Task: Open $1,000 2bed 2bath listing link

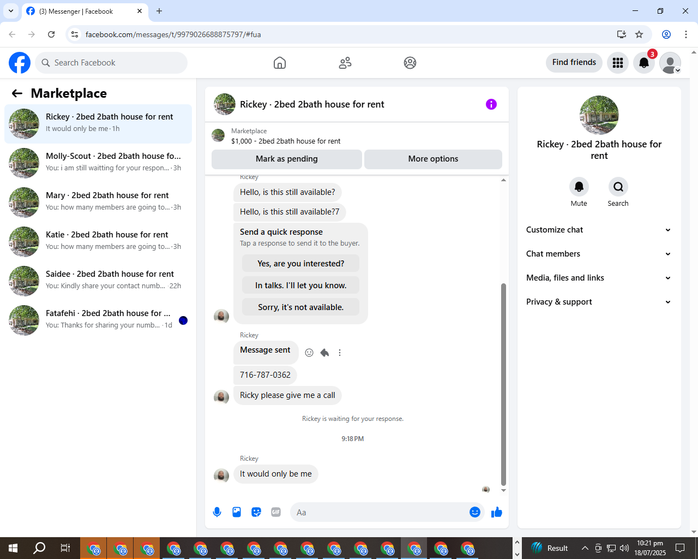Action: point(286,141)
